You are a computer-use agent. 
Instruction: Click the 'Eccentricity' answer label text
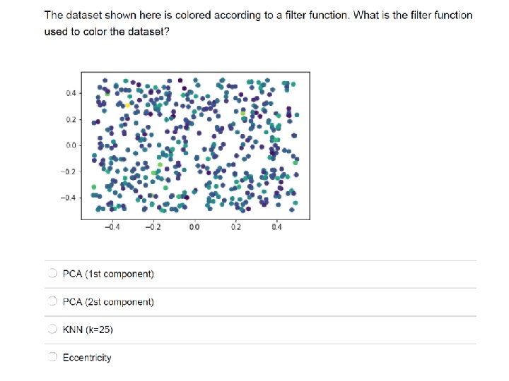point(87,357)
